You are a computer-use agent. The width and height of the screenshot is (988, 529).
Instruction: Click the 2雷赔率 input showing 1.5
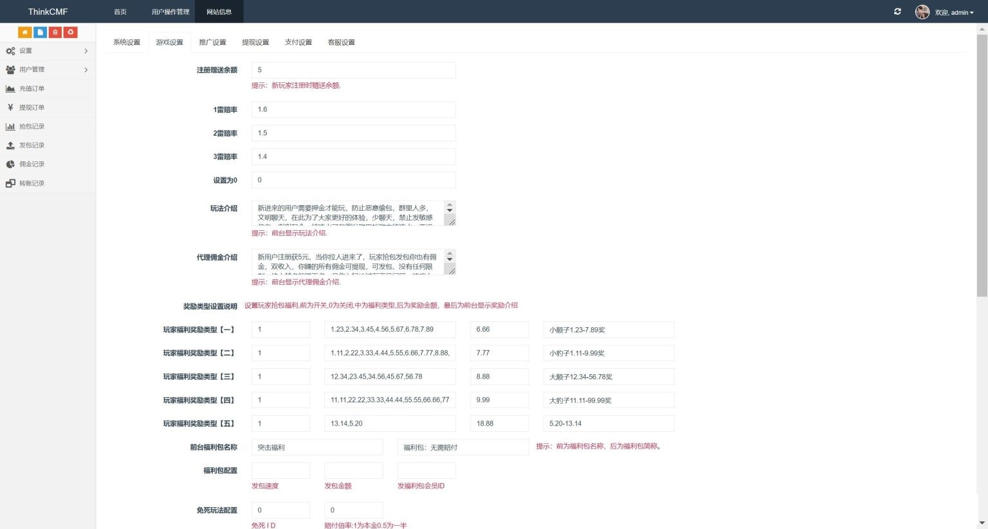click(353, 133)
